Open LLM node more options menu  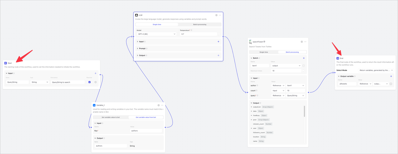coord(220,15)
